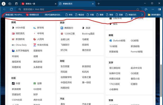Open 商城主题 WordPress bookmark
Image resolution: width=163 pixels, height=105 pixels.
pyautogui.click(x=13, y=15)
